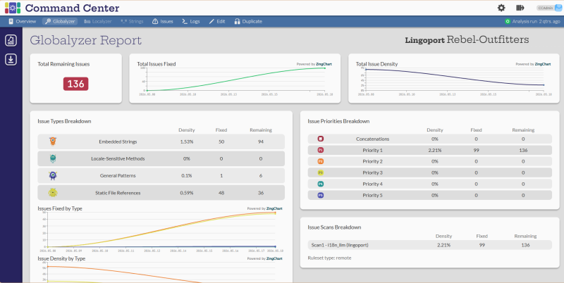The image size is (564, 283).
Task: Select the Concatenations row label
Action: coord(373,139)
